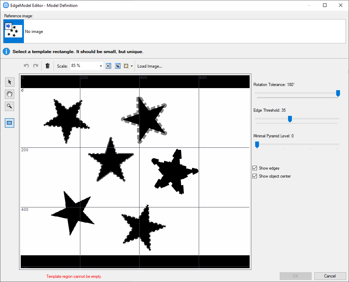The height and width of the screenshot is (282, 349).
Task: Click the redo arrow icon
Action: (35, 66)
